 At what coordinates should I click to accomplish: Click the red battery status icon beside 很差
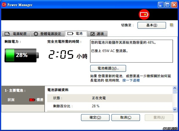[32, 100]
